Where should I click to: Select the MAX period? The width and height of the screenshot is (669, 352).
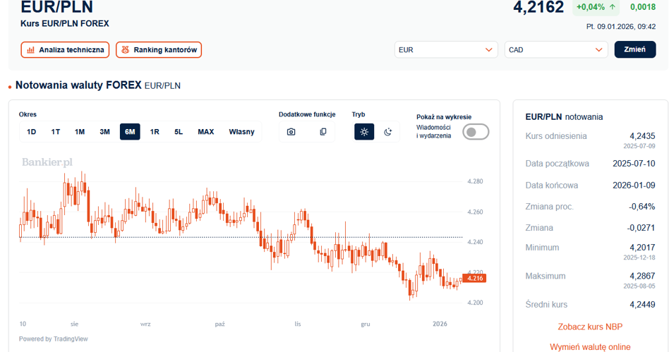coord(205,132)
